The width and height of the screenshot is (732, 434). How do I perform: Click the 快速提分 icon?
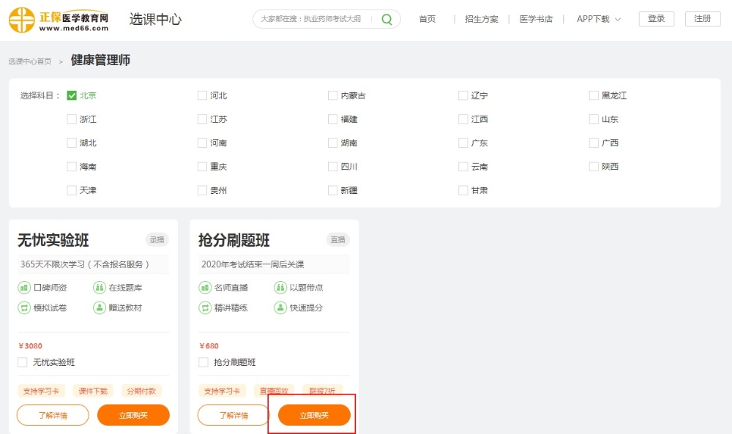(280, 307)
